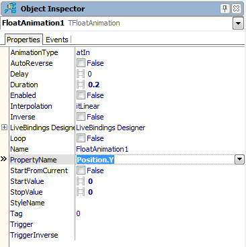Select the Trigger property label
Screen dimensions: 246x247
pos(22,224)
